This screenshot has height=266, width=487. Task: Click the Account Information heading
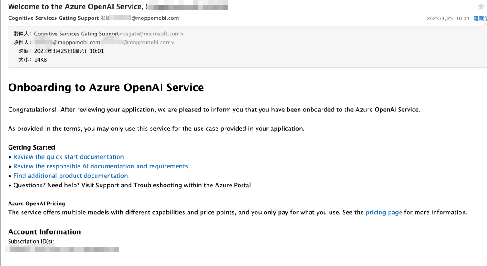tap(45, 232)
